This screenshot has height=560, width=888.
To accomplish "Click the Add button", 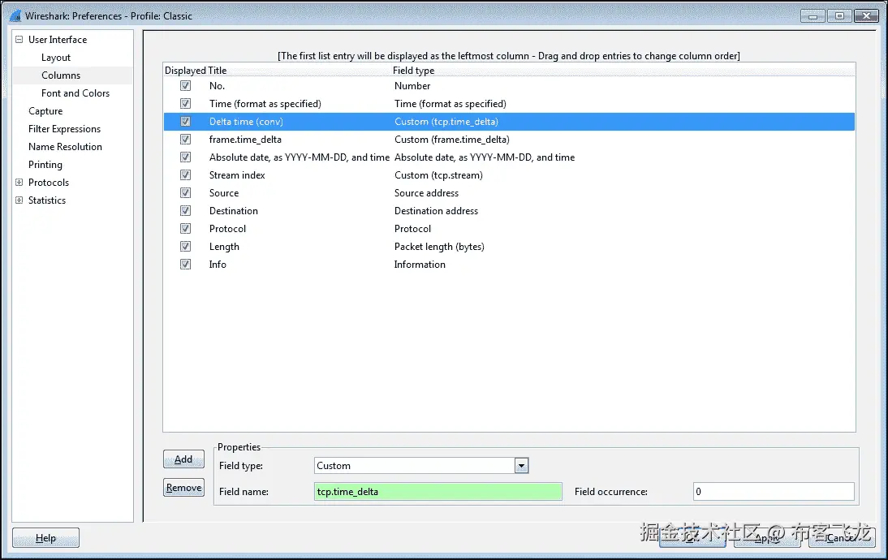I will point(183,459).
